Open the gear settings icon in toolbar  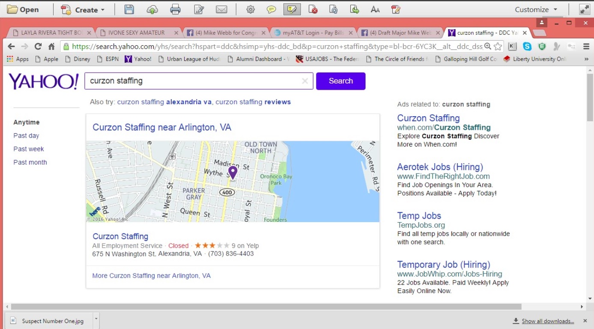(x=251, y=9)
